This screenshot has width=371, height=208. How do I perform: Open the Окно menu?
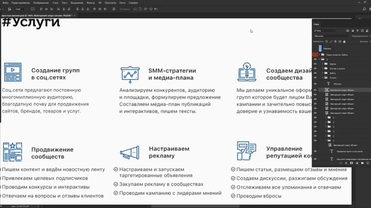(x=122, y=3)
